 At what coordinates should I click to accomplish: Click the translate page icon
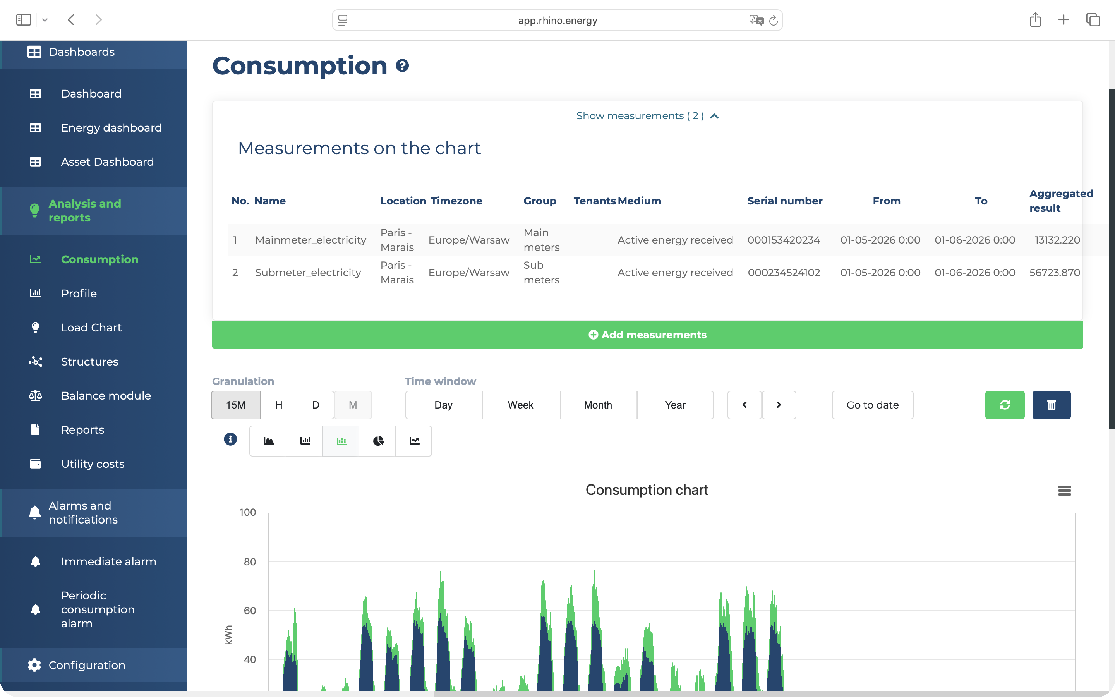[x=756, y=20]
